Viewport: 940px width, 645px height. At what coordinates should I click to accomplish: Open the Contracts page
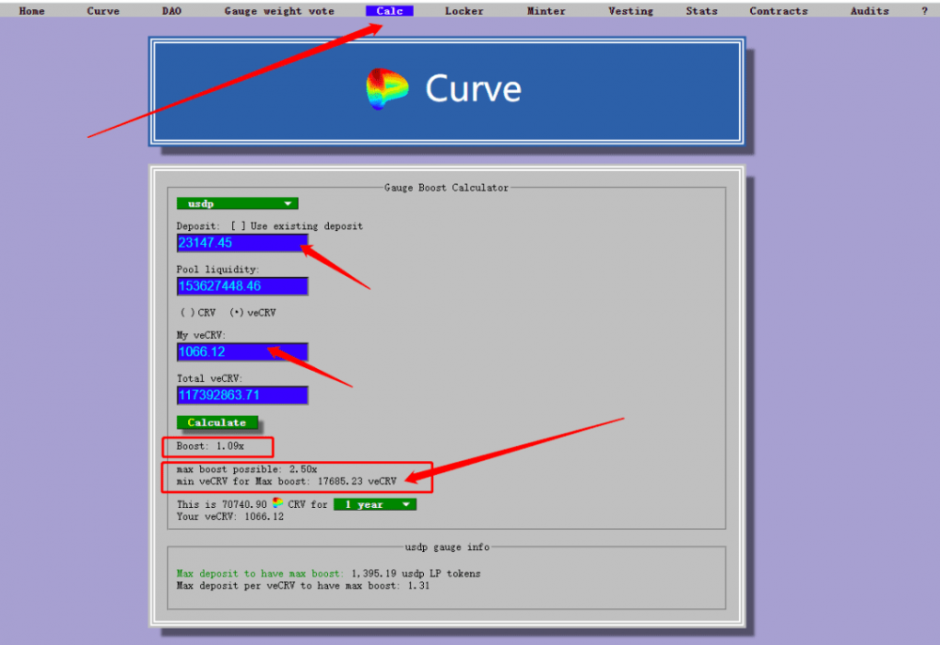pyautogui.click(x=778, y=10)
